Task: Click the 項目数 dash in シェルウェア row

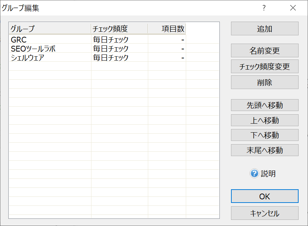Action: click(183, 58)
